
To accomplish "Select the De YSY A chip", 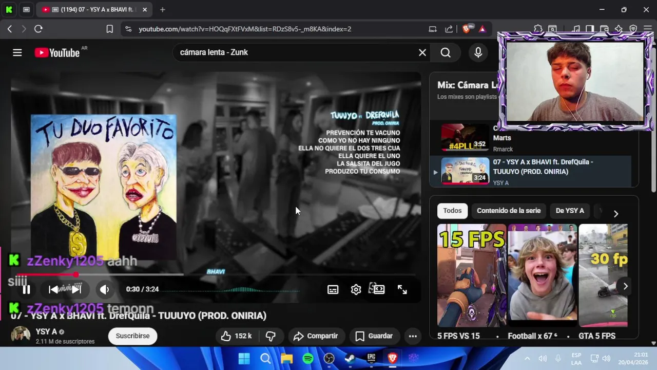I will tap(570, 211).
